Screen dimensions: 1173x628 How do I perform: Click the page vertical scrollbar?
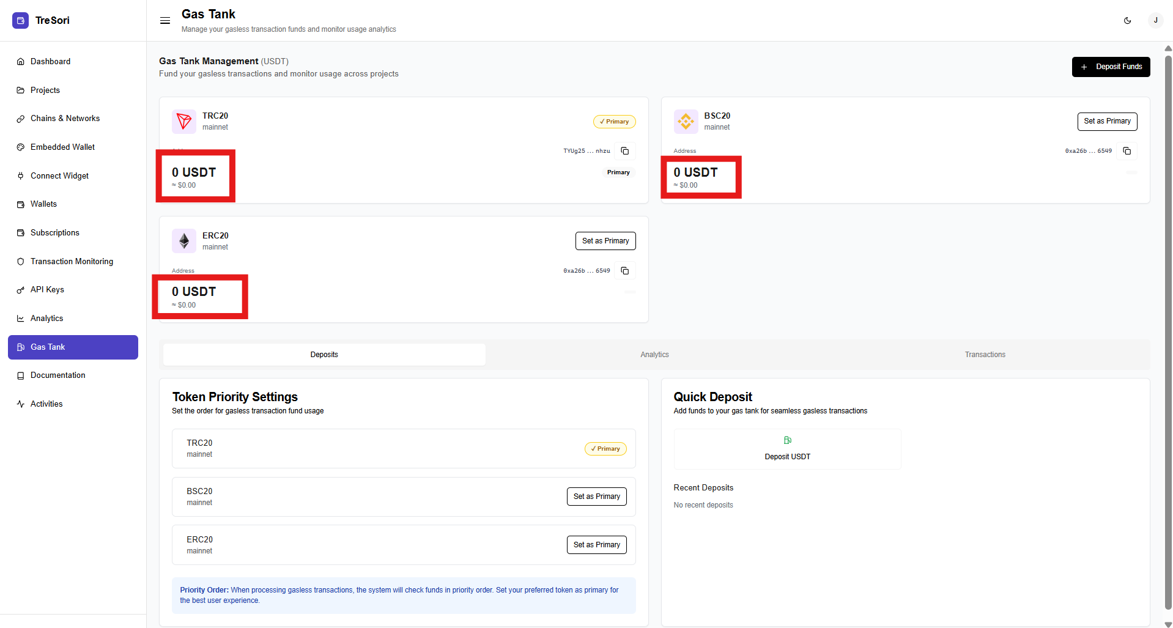coord(1168,330)
